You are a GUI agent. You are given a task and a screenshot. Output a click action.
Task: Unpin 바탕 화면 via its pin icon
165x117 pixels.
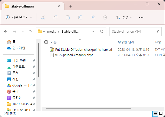[x=34, y=61]
